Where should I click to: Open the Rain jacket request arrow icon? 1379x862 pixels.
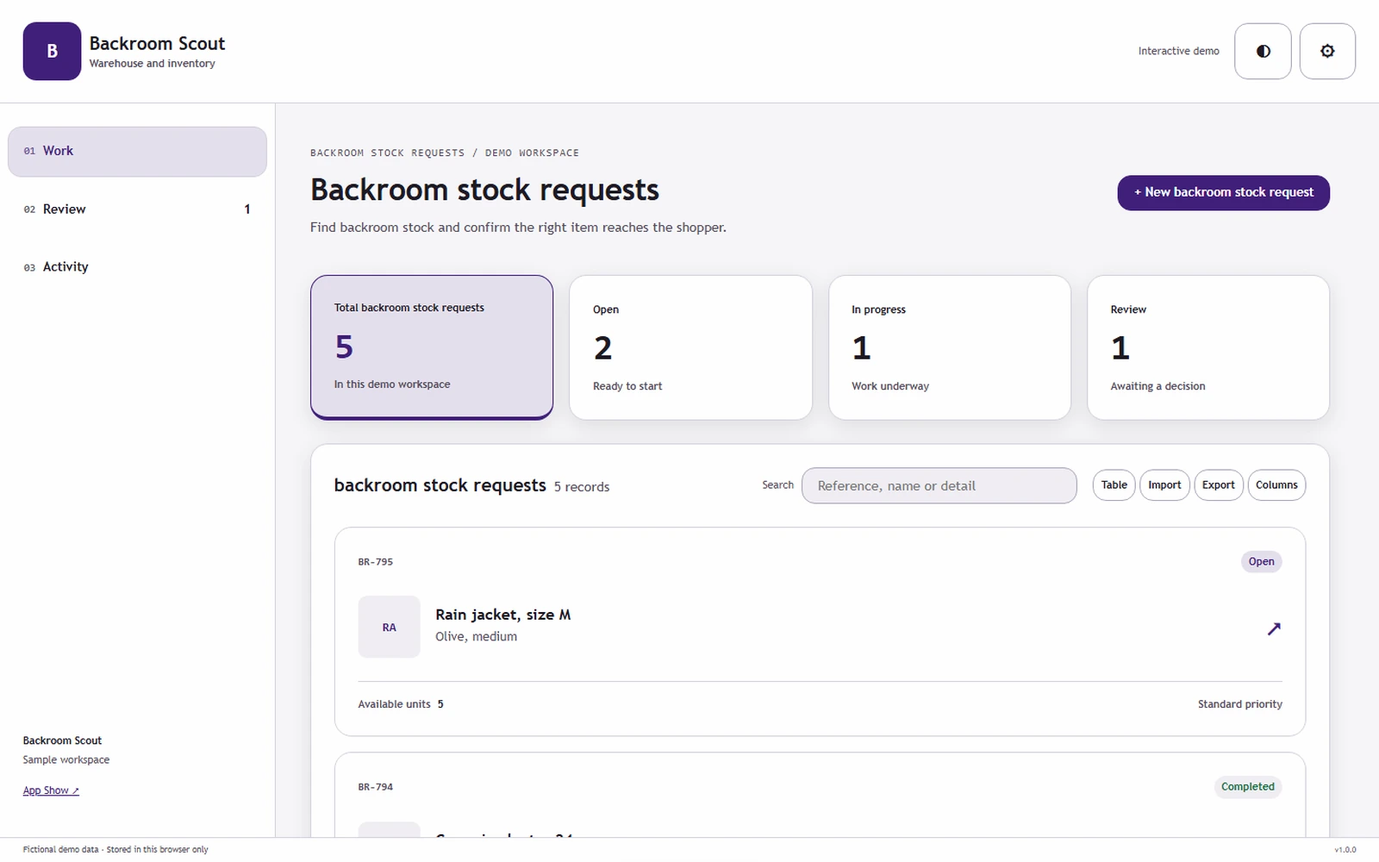tap(1274, 628)
